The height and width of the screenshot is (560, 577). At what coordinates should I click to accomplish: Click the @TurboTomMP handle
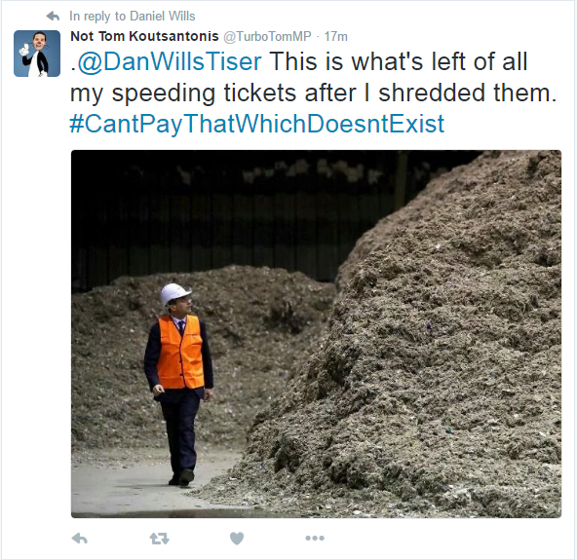[267, 36]
